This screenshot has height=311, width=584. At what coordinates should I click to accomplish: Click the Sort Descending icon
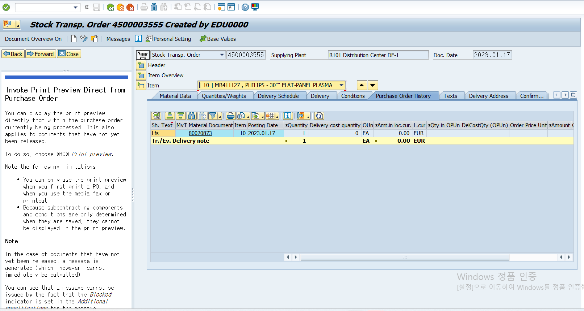[180, 116]
